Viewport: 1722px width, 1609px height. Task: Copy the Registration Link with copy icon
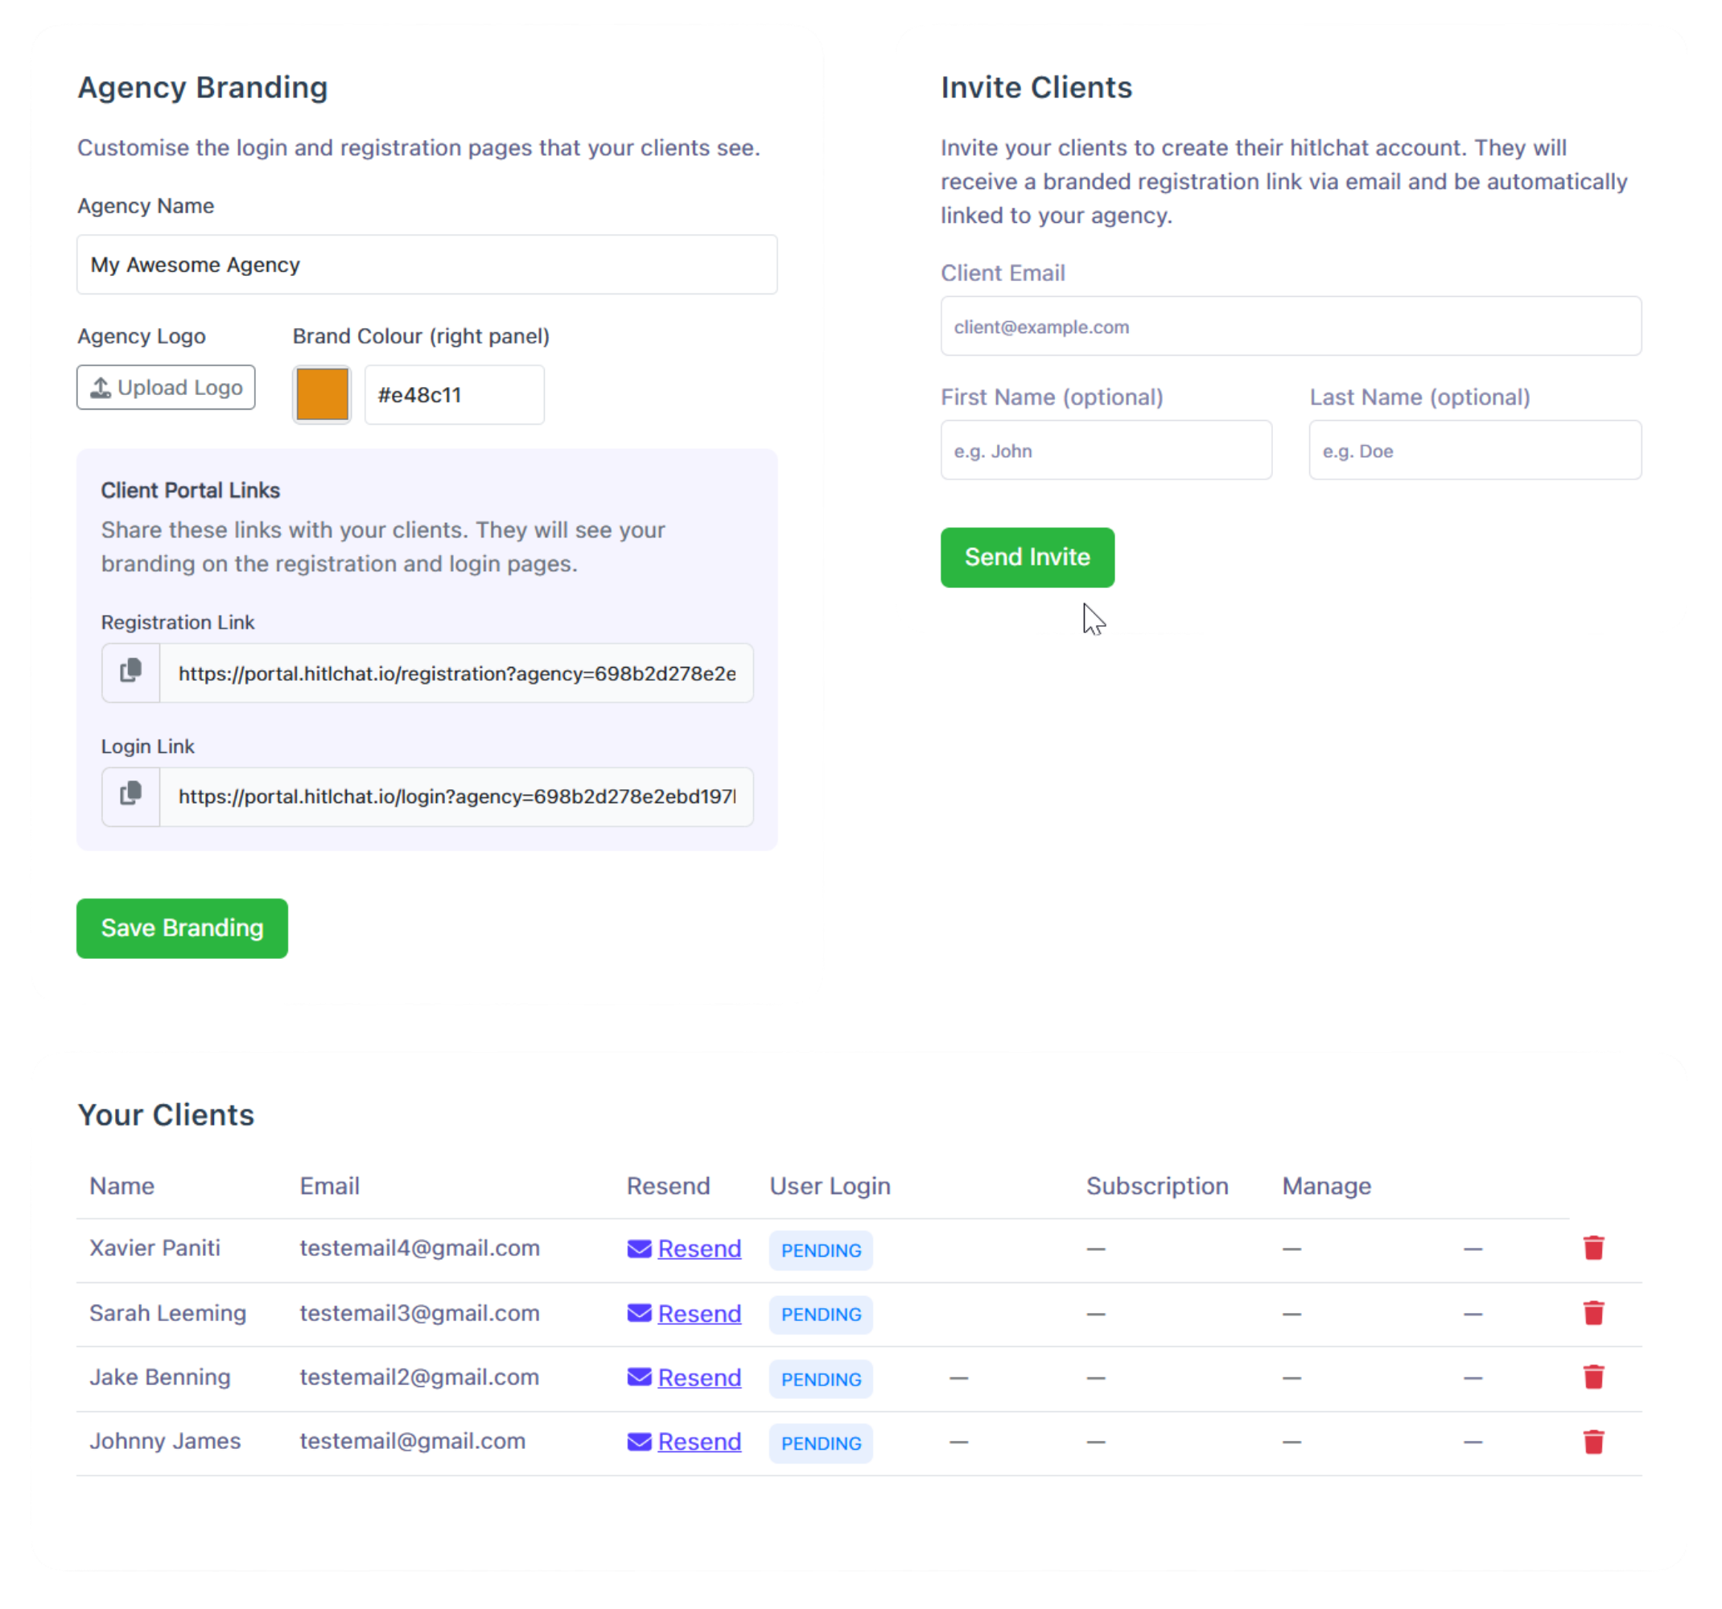131,672
